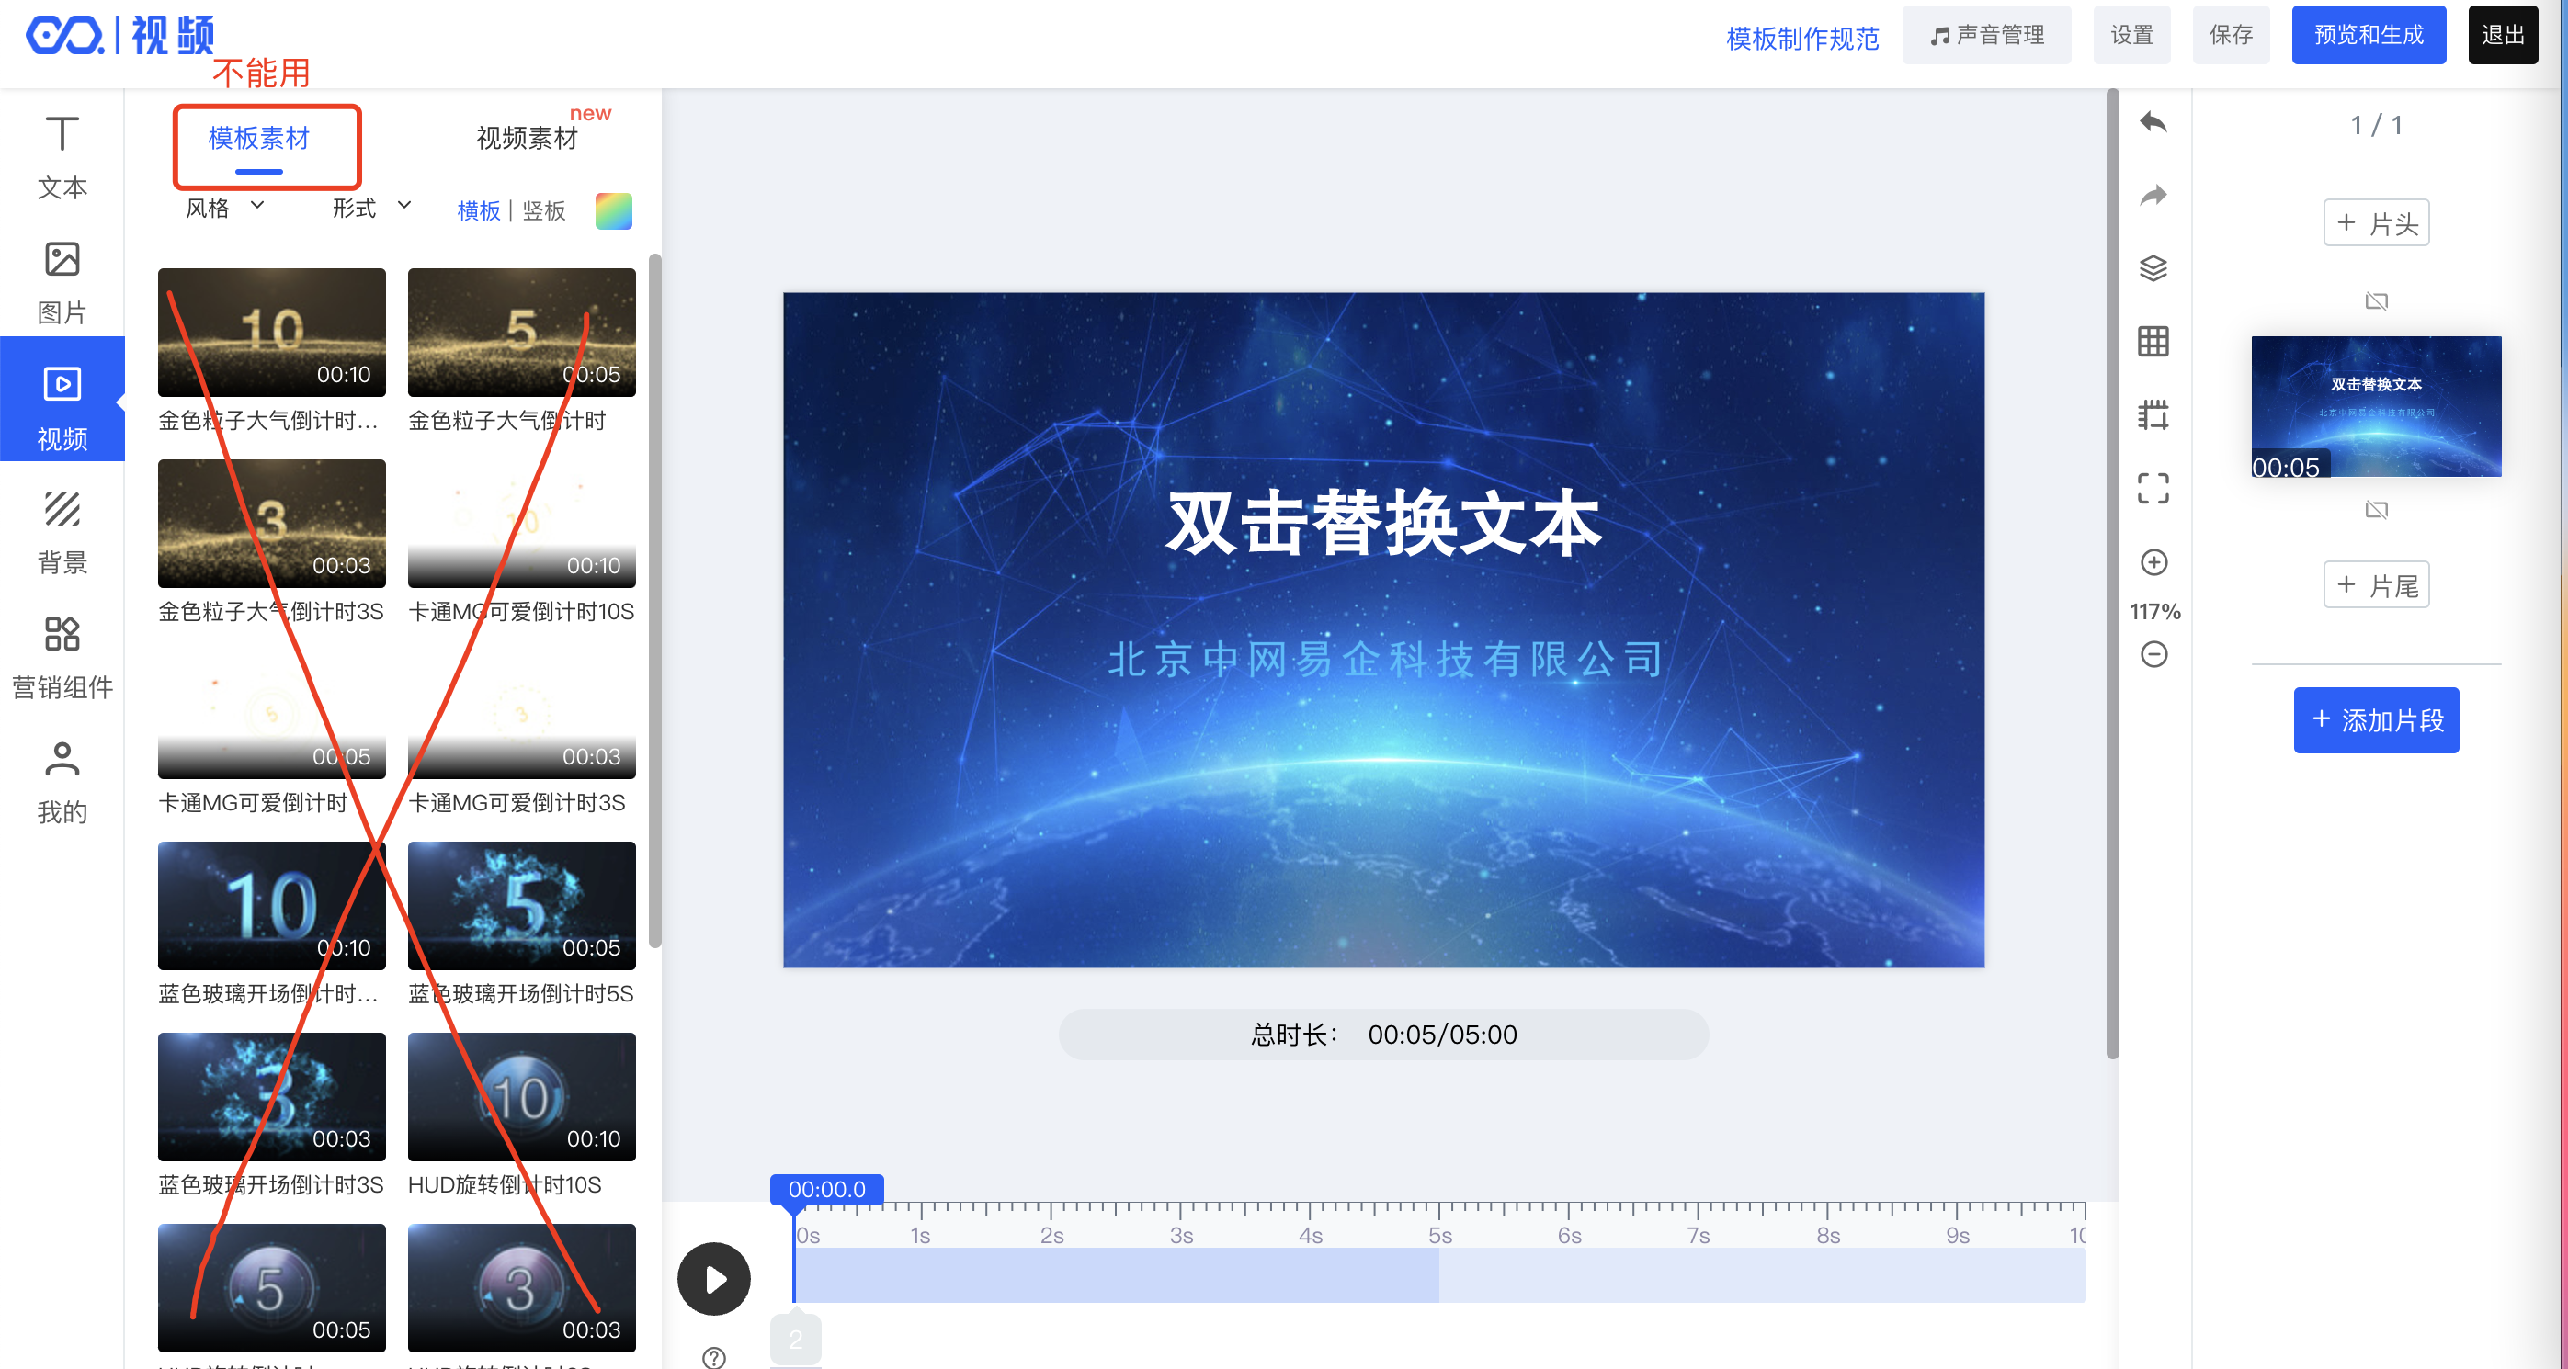Screen dimensions: 2568x1369
Task: Select the HUD countdown 00:03 thumbnail
Action: click(521, 1287)
